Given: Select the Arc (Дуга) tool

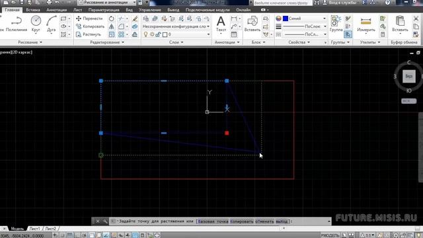Looking at the screenshot, I should 51,24.
